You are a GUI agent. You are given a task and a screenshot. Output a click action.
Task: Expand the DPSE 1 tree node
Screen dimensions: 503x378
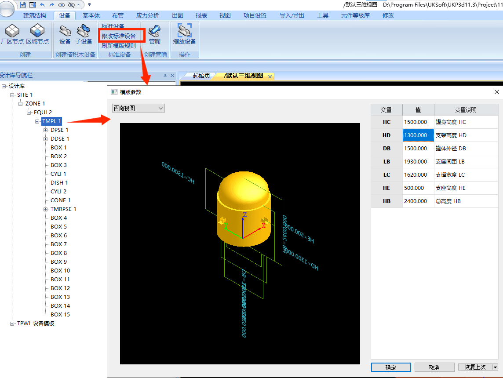click(46, 130)
